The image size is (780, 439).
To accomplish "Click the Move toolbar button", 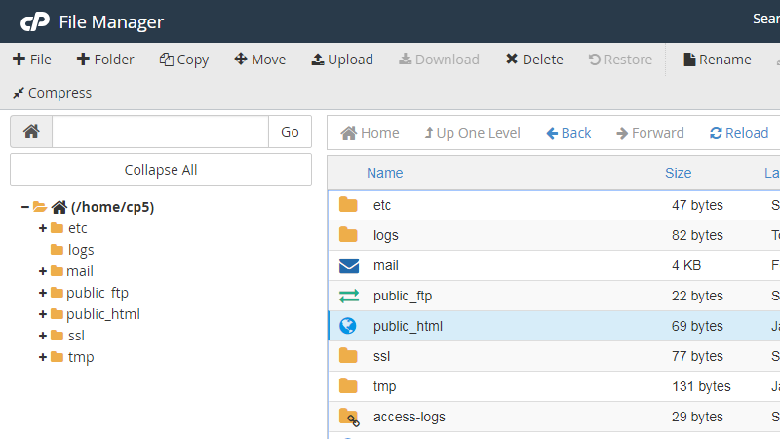I will click(x=259, y=60).
